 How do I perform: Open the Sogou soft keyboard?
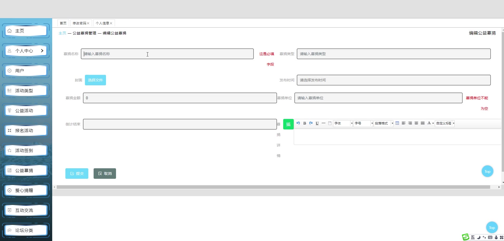(x=490, y=237)
